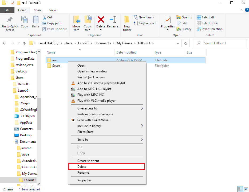
Task: Go back with the left arrow
Action: click(x=5, y=43)
